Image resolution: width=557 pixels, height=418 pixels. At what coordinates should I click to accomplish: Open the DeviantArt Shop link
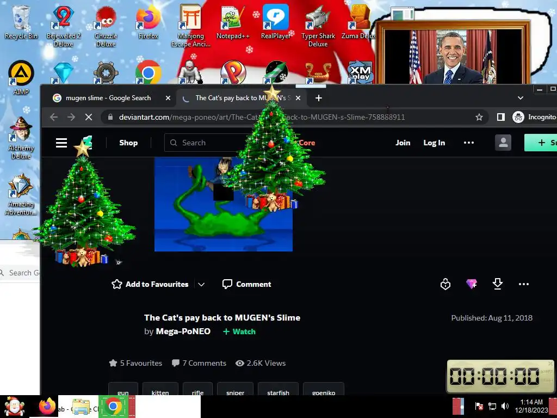click(x=128, y=143)
